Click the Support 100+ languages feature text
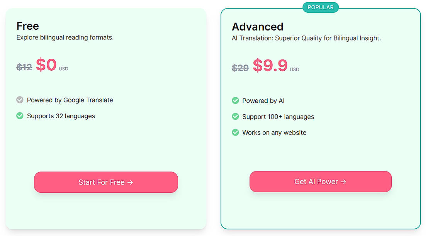 278,117
